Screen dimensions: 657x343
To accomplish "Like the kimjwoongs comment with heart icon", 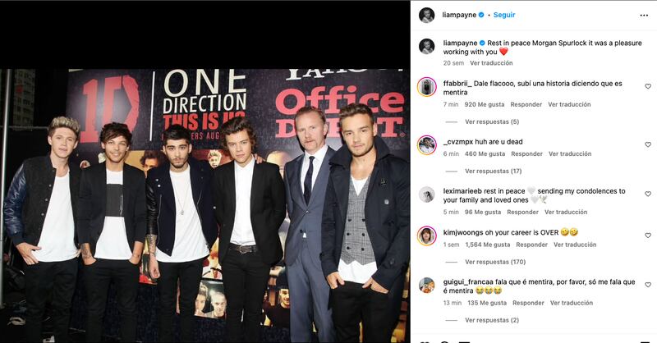I will coord(648,236).
